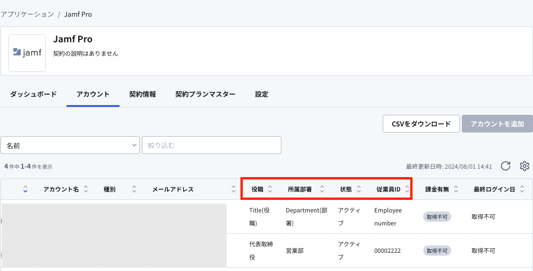This screenshot has height=271, width=533.
Task: Sort by メールアドレス column arrows
Action: pos(233,189)
